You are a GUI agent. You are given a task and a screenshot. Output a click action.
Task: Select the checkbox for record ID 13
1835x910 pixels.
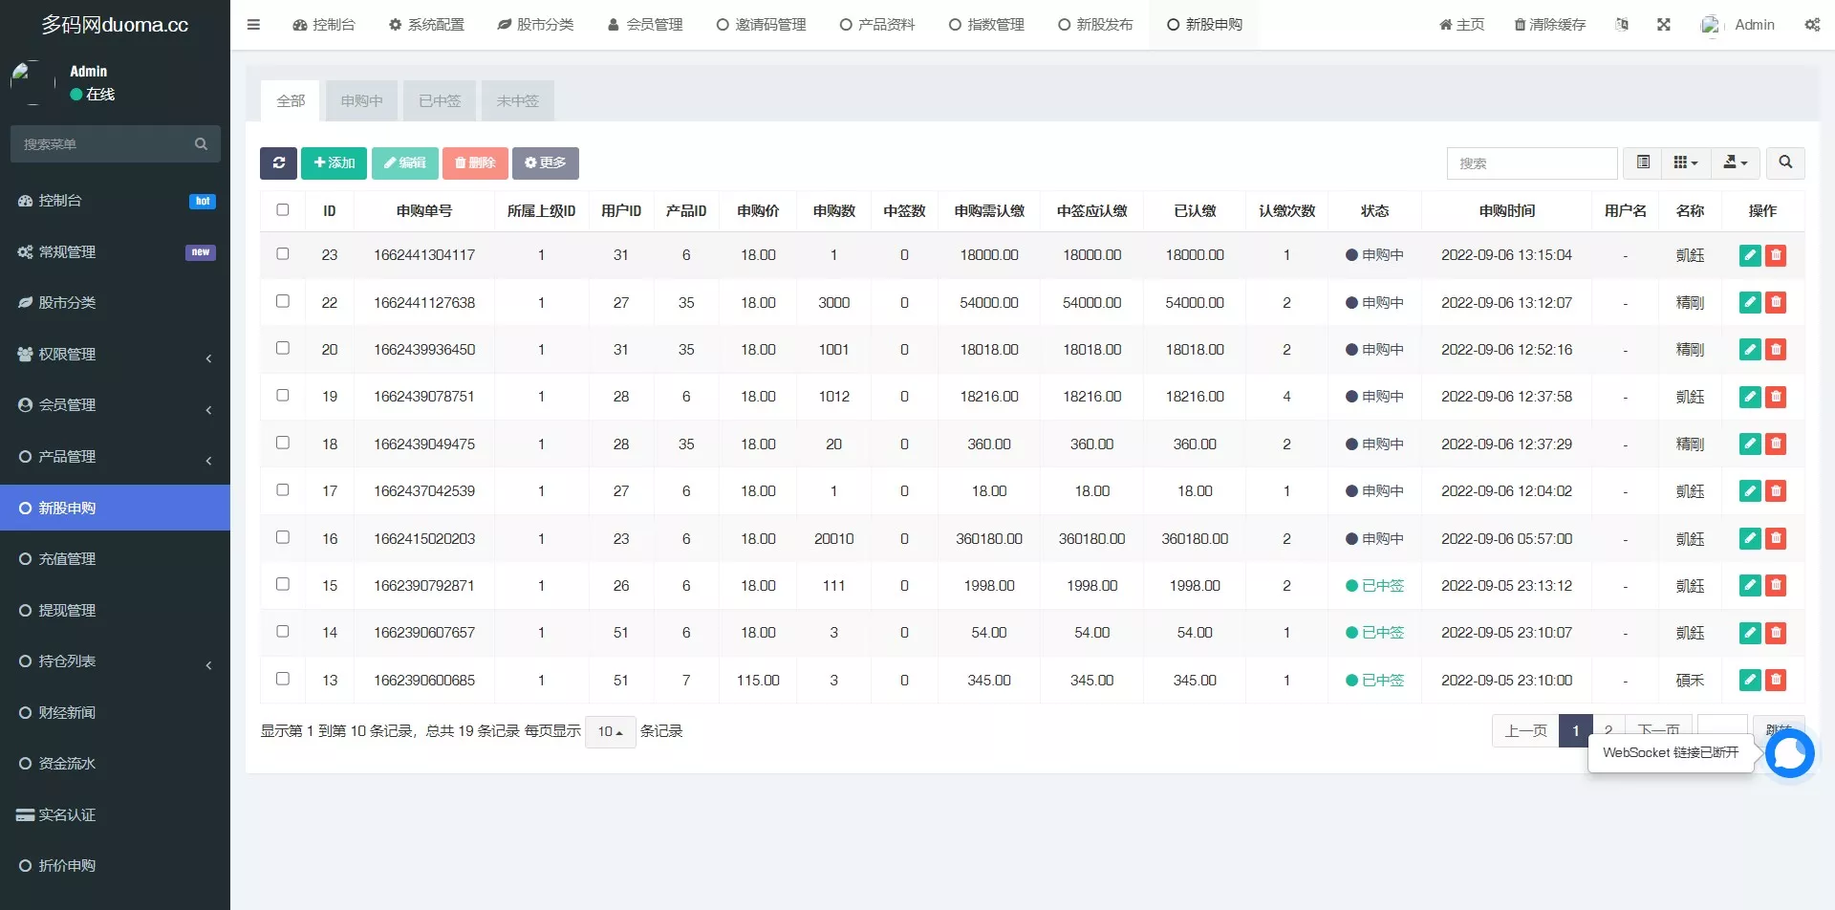coord(283,679)
